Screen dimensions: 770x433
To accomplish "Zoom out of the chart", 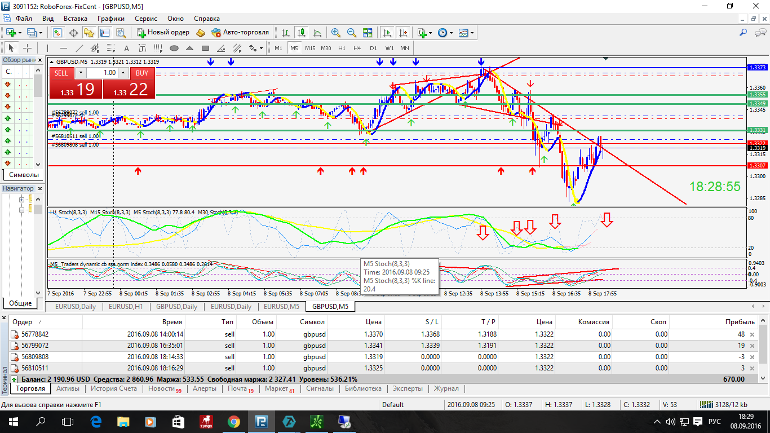I will click(x=352, y=33).
